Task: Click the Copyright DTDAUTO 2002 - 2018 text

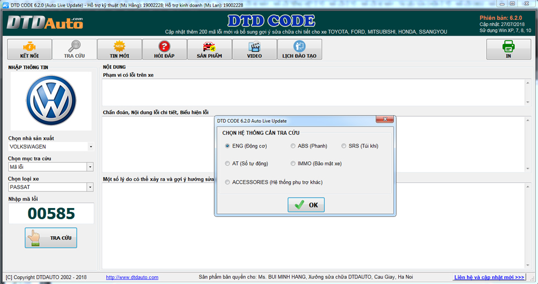Action: [46, 277]
